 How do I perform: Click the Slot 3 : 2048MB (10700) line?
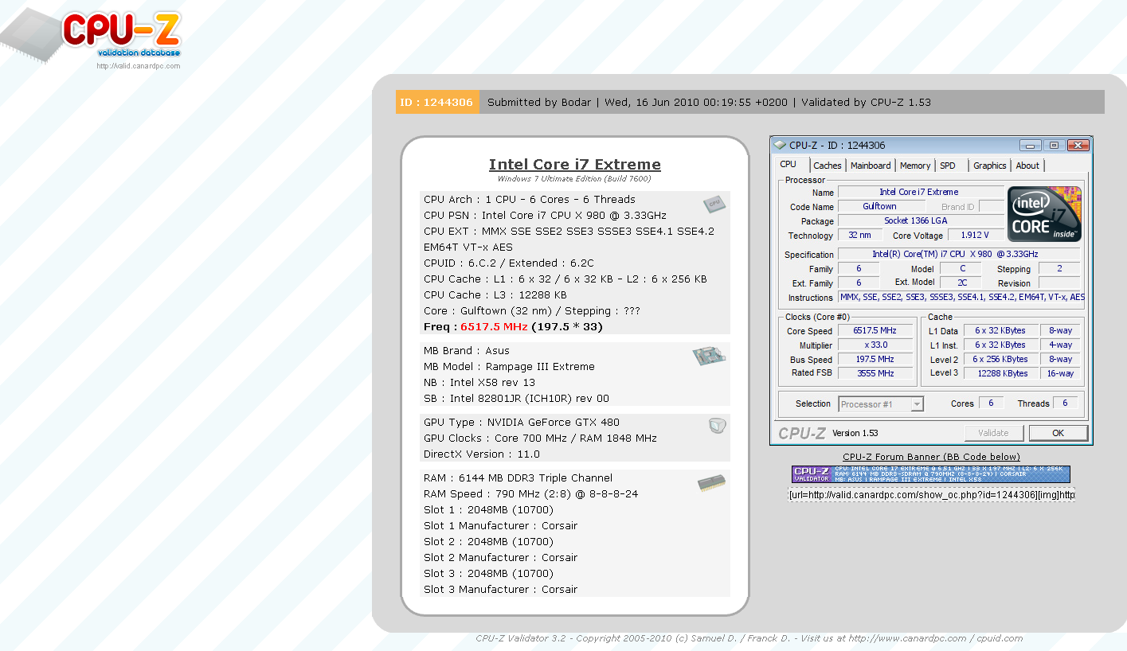pos(488,574)
